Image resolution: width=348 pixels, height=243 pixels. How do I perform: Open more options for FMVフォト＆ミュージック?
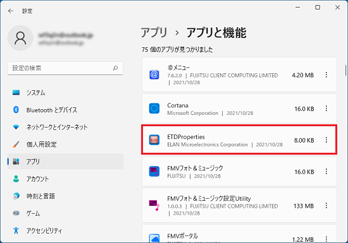click(x=326, y=172)
